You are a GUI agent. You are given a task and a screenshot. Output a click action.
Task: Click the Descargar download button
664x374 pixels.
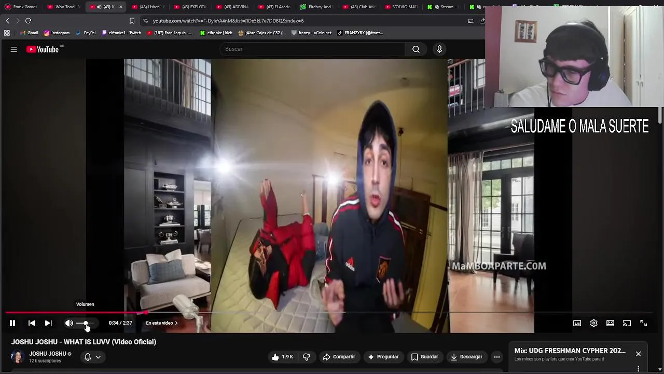pyautogui.click(x=467, y=357)
